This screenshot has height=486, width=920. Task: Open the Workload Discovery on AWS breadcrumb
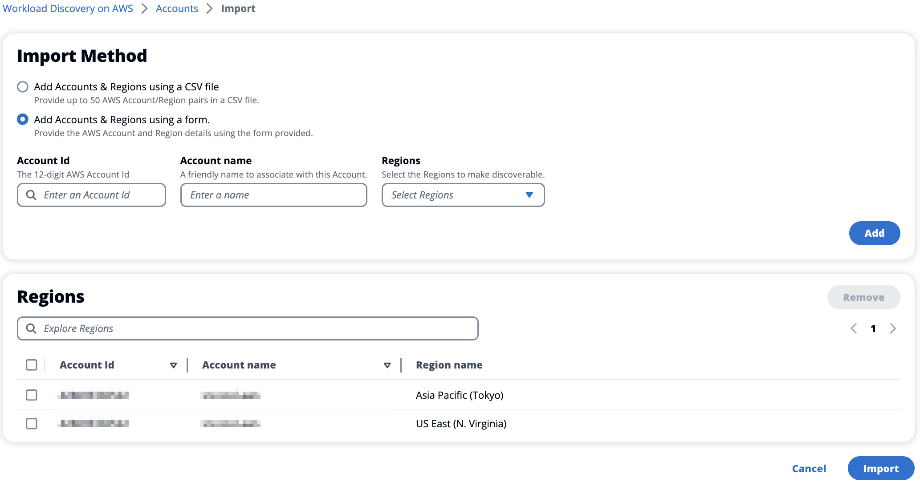click(x=68, y=8)
